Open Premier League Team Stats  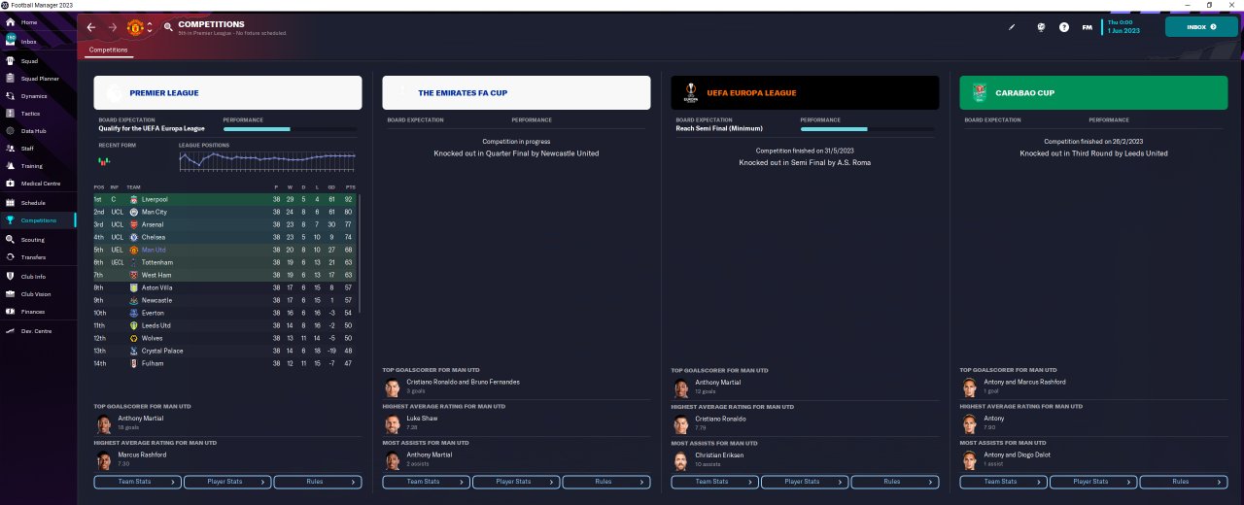pyautogui.click(x=137, y=482)
